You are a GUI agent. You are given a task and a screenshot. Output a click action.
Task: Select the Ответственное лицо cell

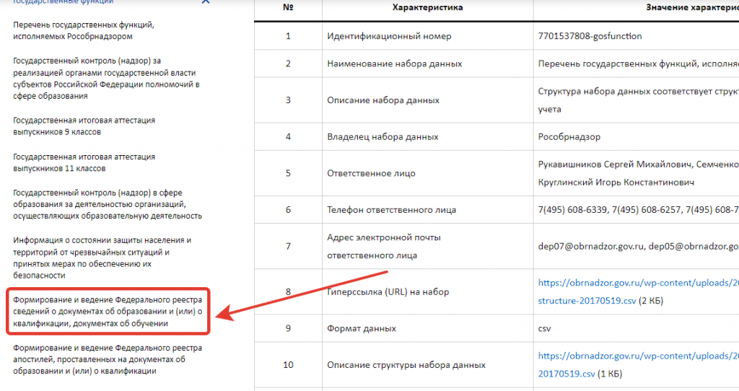point(427,173)
